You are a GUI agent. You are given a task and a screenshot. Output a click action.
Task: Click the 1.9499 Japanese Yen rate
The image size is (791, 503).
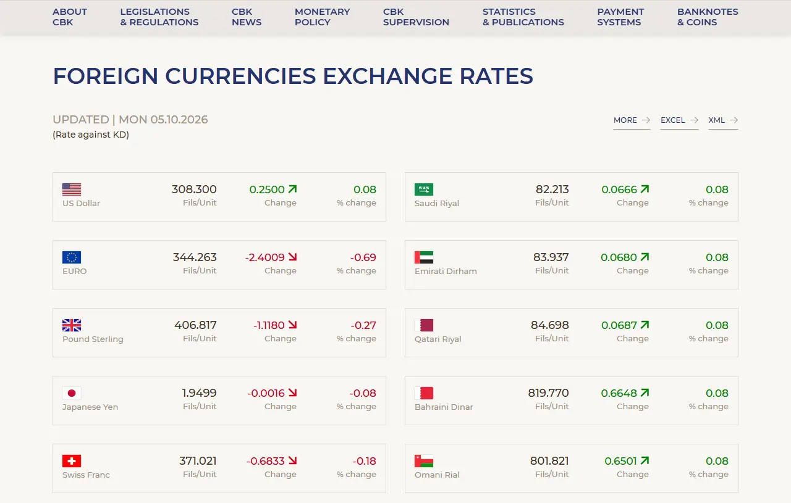click(x=199, y=393)
